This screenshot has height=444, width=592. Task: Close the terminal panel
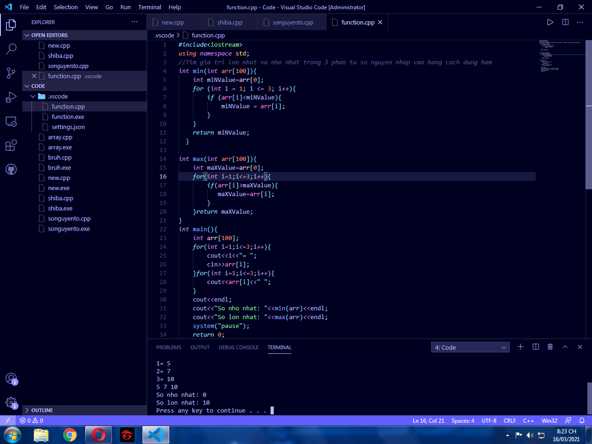coord(580,347)
